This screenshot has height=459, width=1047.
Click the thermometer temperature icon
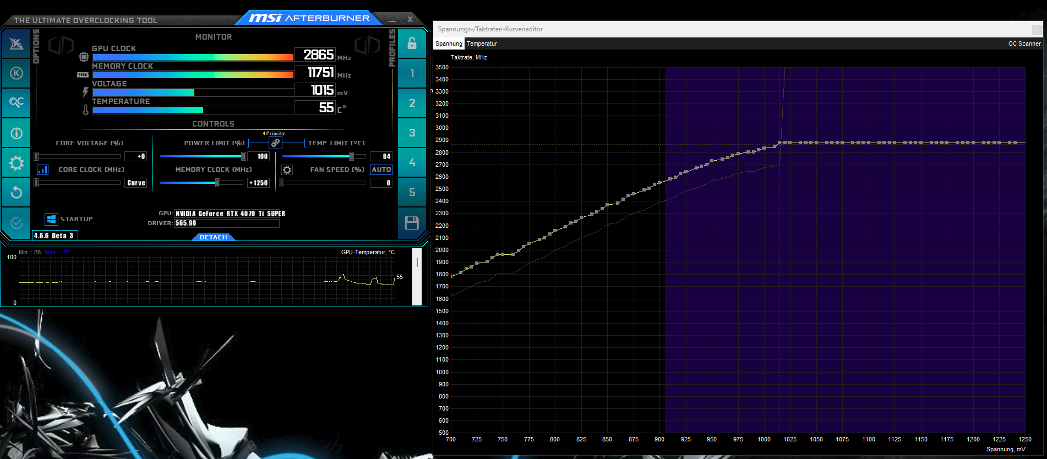coord(85,110)
